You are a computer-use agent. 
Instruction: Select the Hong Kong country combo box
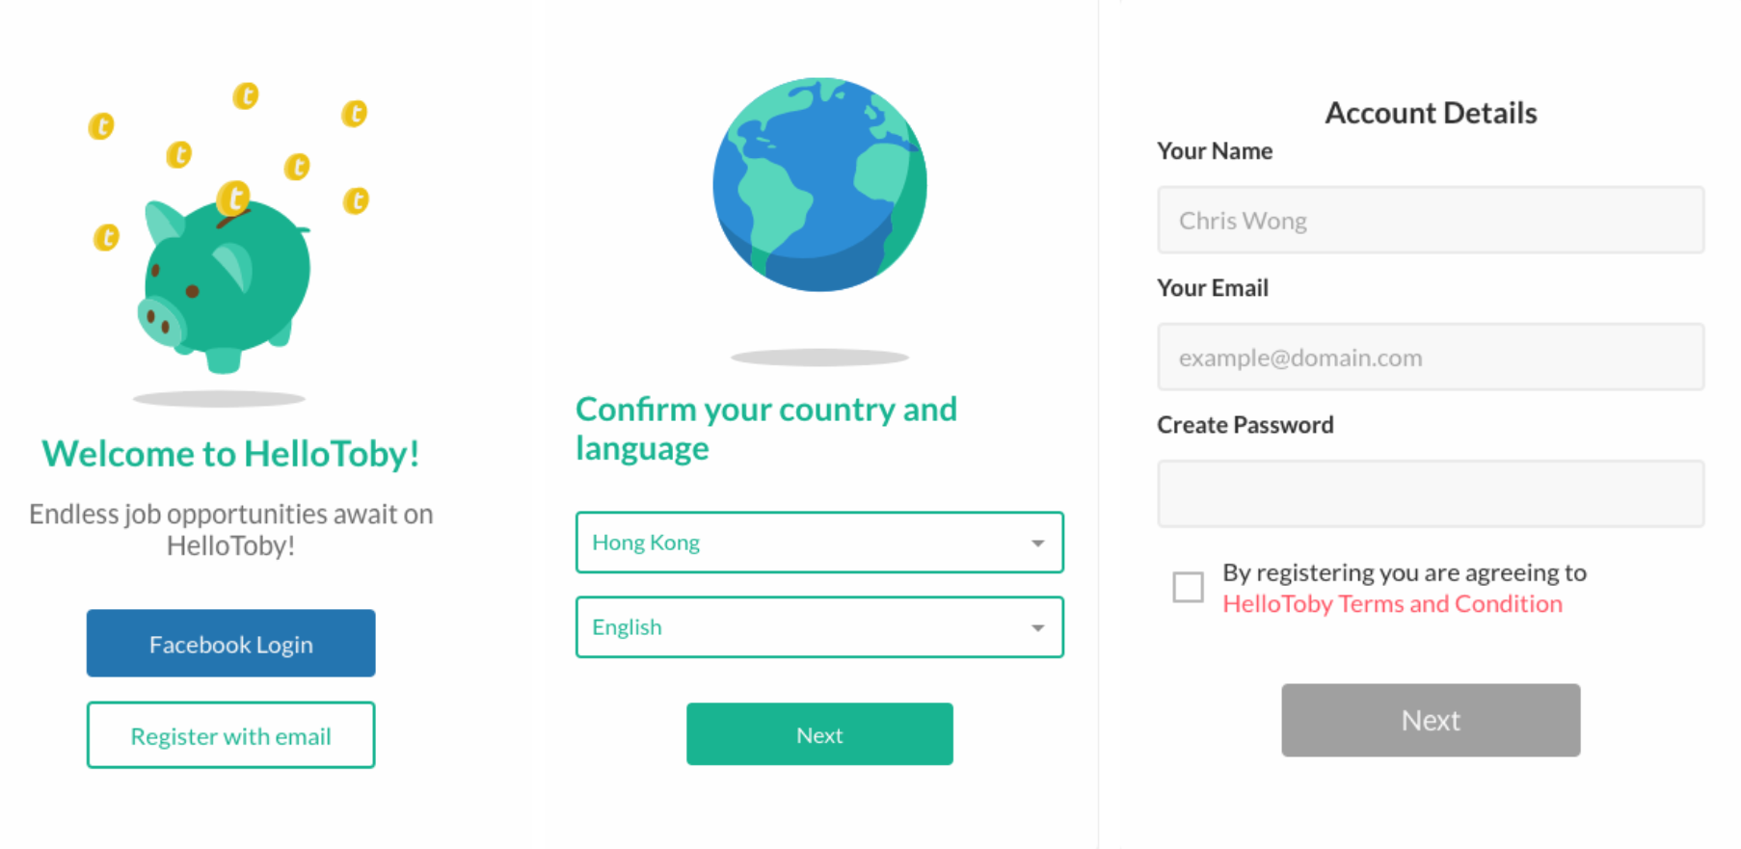pyautogui.click(x=819, y=543)
